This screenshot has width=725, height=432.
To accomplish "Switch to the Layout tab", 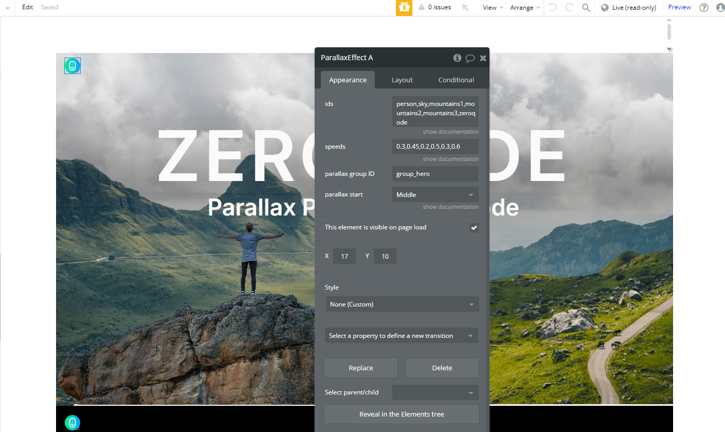I will pyautogui.click(x=402, y=80).
